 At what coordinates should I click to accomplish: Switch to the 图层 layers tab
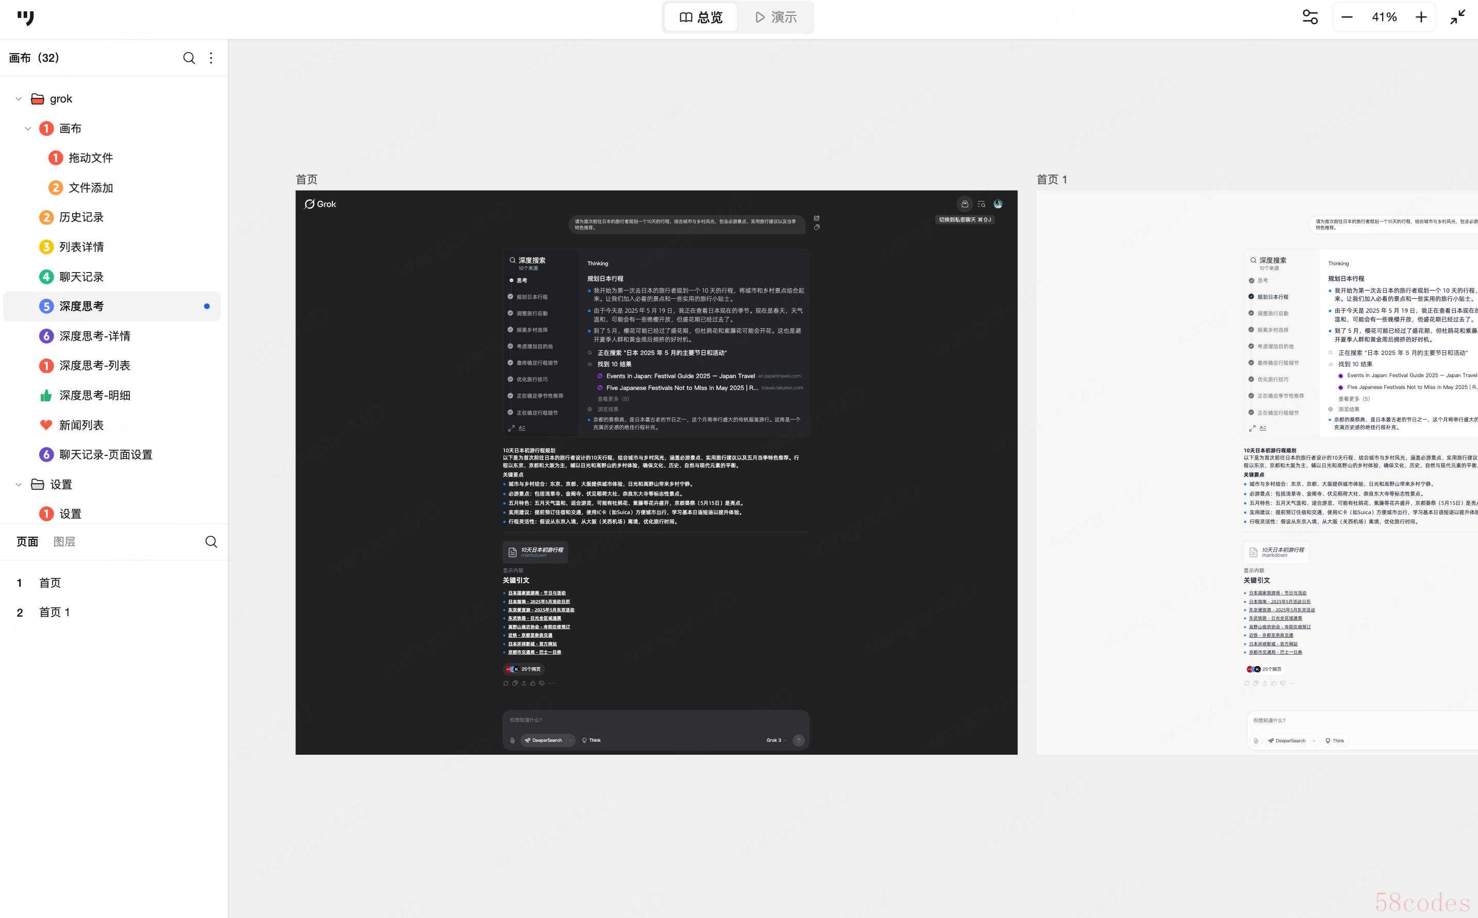[x=64, y=541]
